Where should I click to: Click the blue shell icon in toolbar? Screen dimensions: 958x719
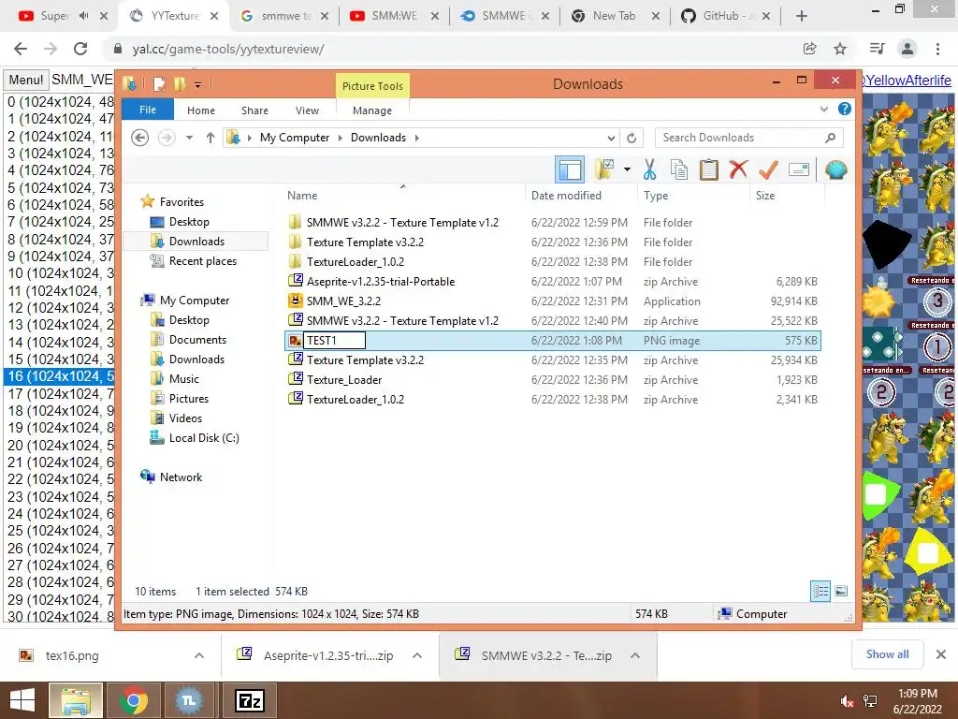point(835,169)
